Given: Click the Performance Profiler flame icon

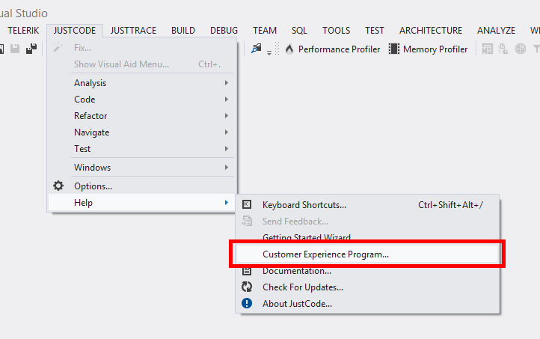Looking at the screenshot, I should (x=289, y=49).
